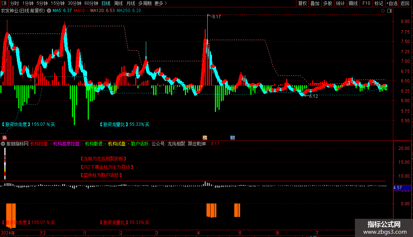Switch to the 分时 period tab
This screenshot has height=237, width=413.
click(15, 3)
